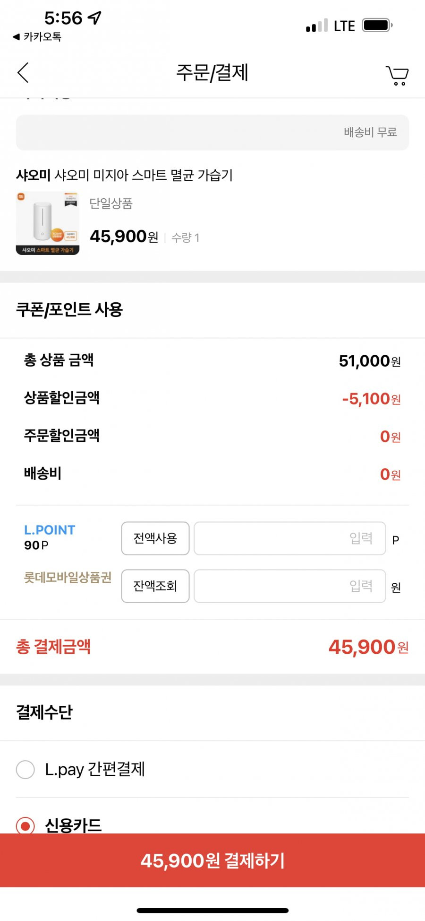Tap the 결제수단 section header

pyautogui.click(x=44, y=712)
